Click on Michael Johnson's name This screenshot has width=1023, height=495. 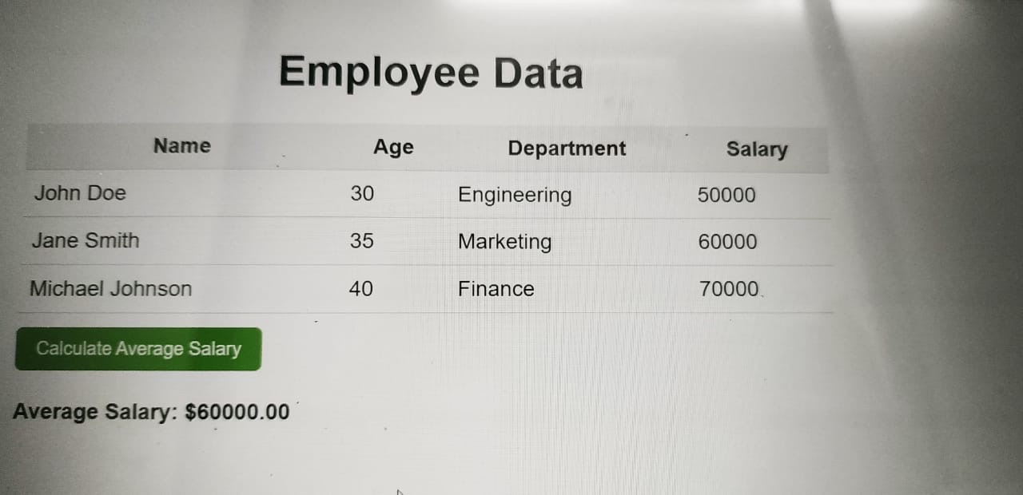(x=110, y=288)
